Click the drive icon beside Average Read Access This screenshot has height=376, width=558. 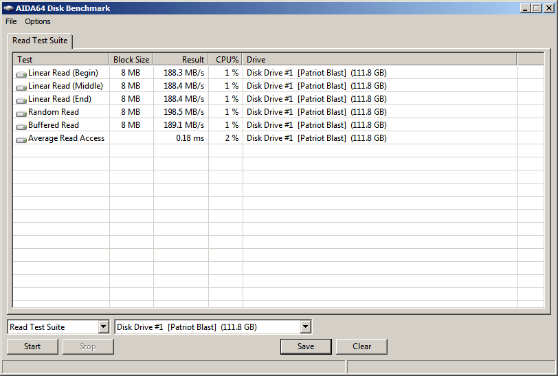pos(21,140)
